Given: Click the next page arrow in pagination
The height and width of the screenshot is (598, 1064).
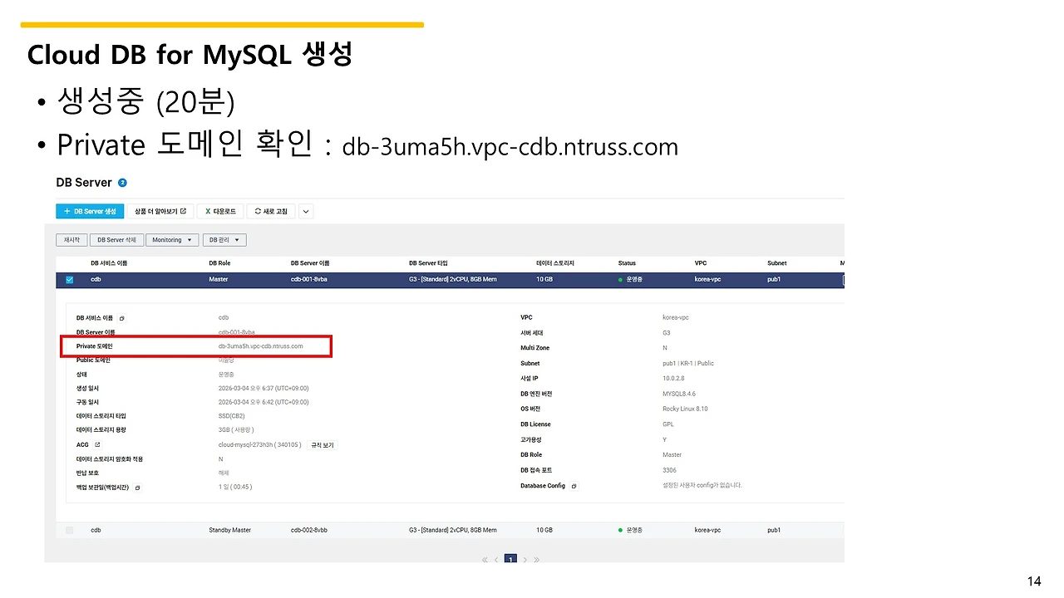Looking at the screenshot, I should point(525,560).
